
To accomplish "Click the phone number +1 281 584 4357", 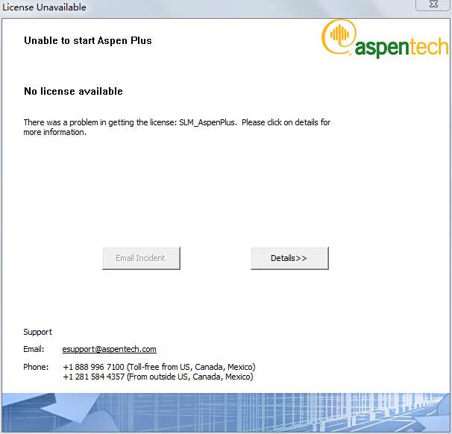I will tap(93, 377).
